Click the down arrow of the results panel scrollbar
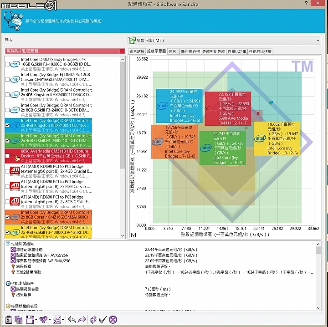This screenshot has height=327, width=328. pyautogui.click(x=318, y=308)
